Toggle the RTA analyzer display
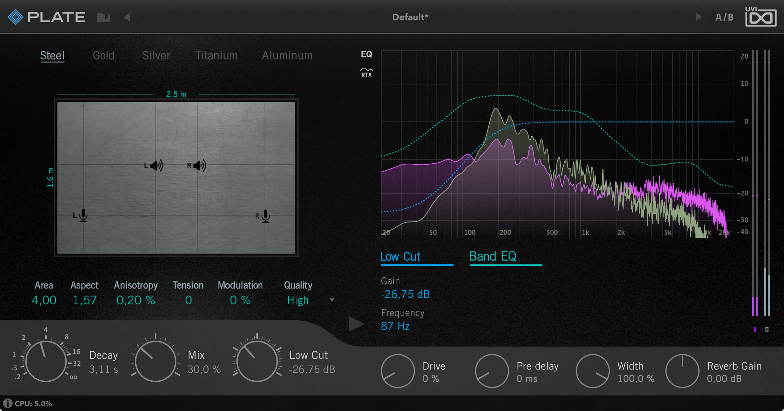 click(x=366, y=73)
